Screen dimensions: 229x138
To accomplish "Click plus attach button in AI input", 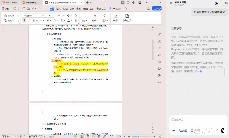I will click(174, 131).
